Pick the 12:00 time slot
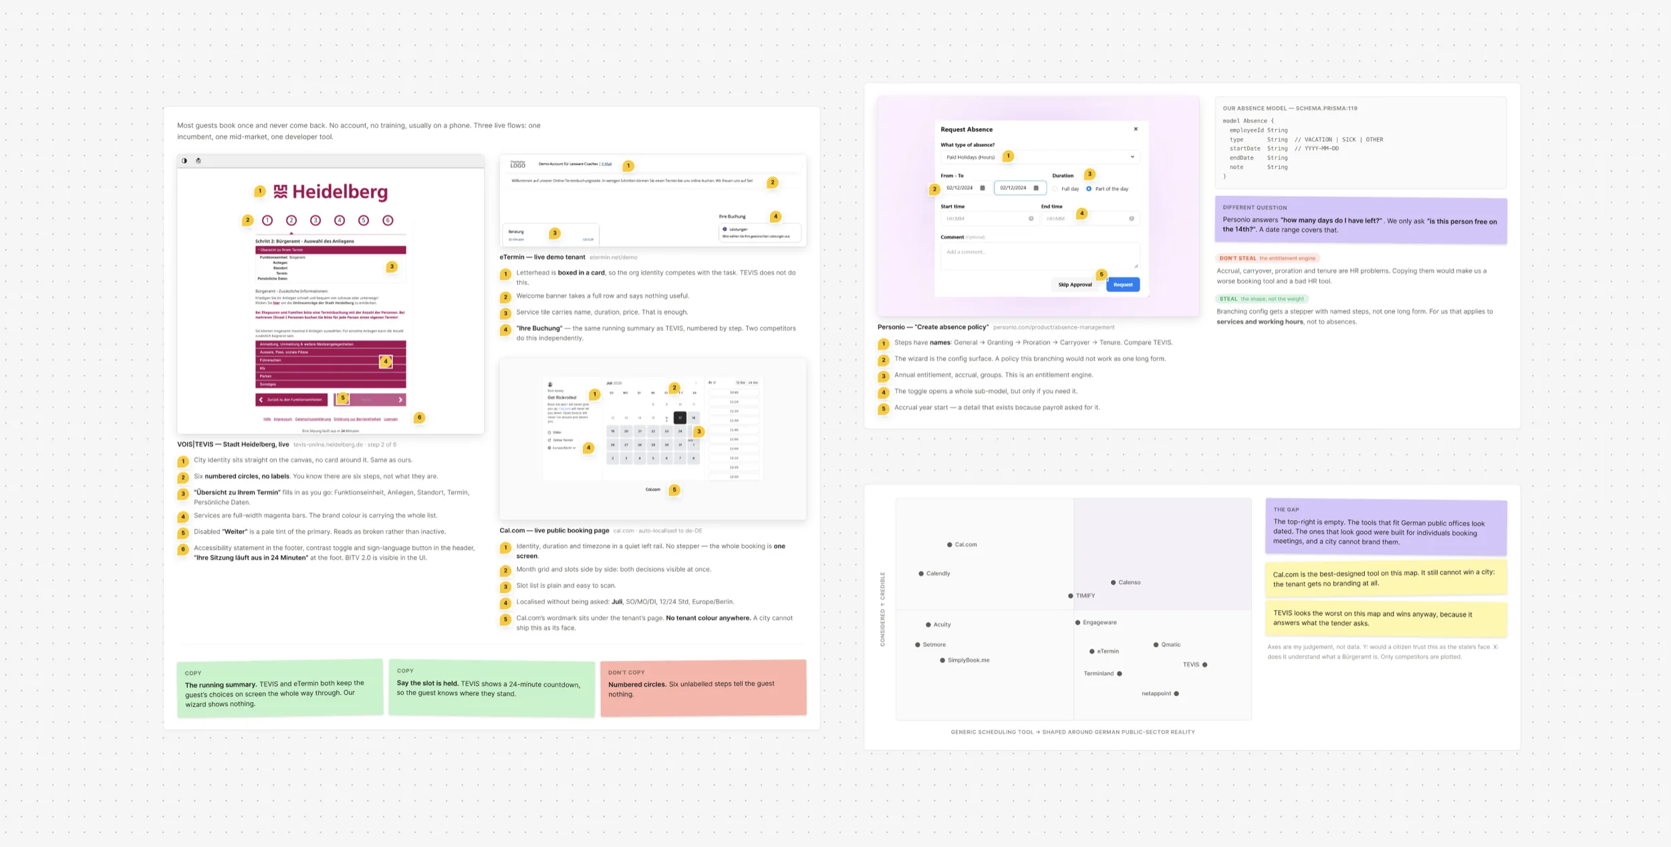Image resolution: width=1671 pixels, height=847 pixels. pyautogui.click(x=734, y=449)
